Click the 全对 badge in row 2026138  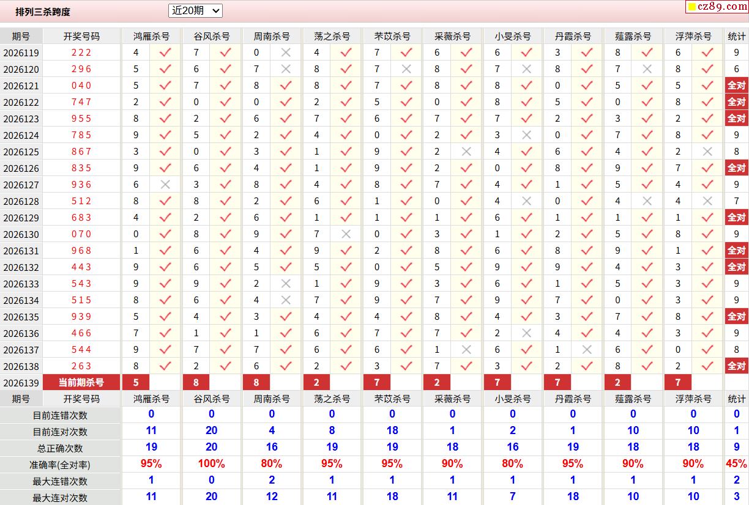coord(737,366)
